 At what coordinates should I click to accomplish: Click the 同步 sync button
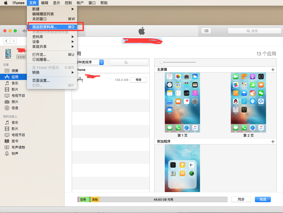point(241,200)
